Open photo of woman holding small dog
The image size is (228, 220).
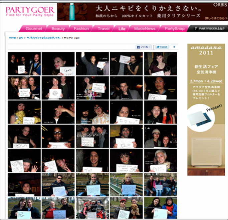126,208
